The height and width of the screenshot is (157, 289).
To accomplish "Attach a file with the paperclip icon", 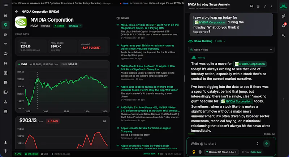I will click(x=200, y=152).
